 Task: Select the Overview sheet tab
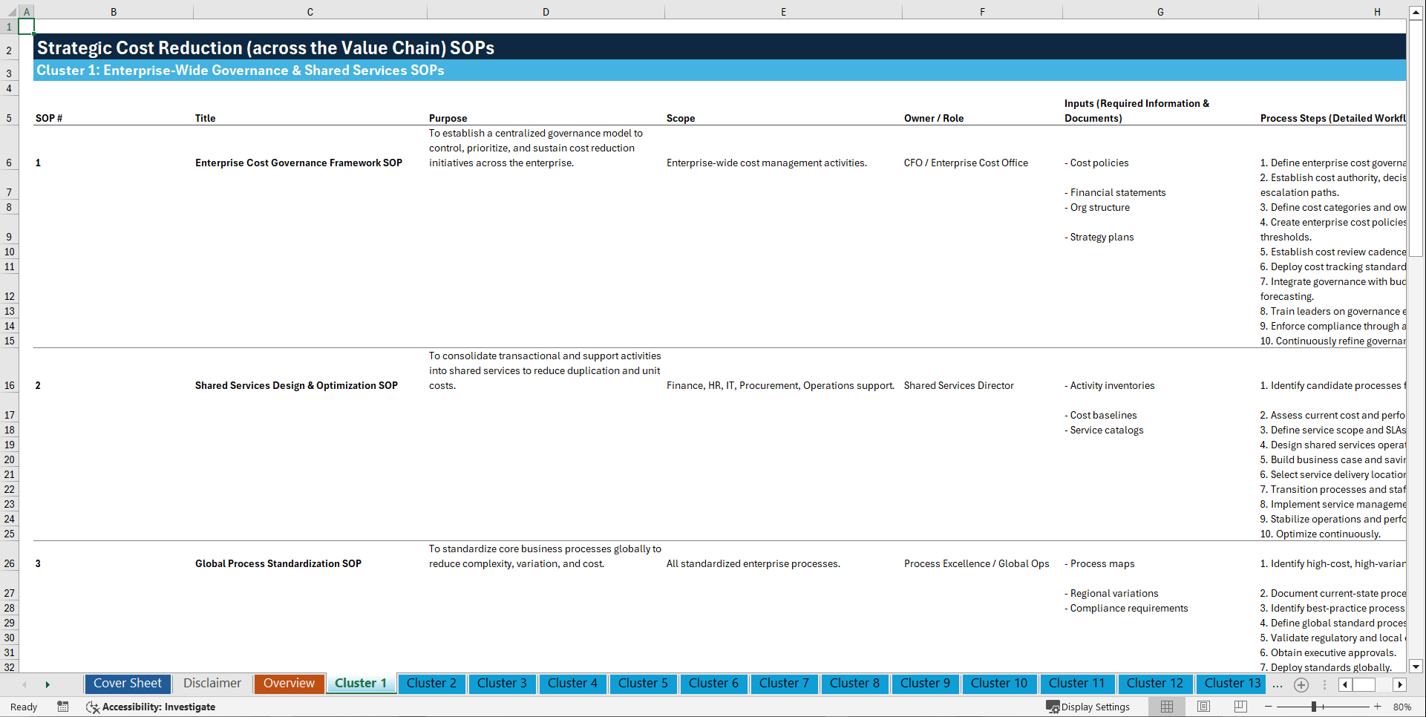(x=289, y=684)
